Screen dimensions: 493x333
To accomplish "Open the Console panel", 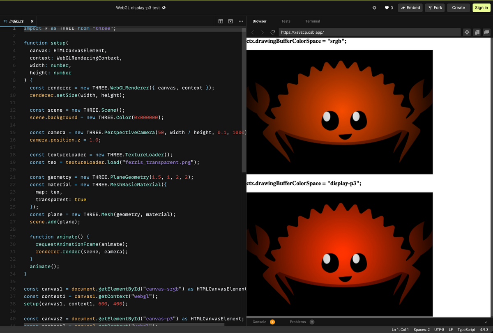I will (x=259, y=322).
